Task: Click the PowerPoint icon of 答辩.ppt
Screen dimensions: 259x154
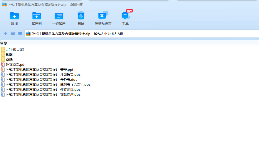Action: pyautogui.click(x=2, y=70)
